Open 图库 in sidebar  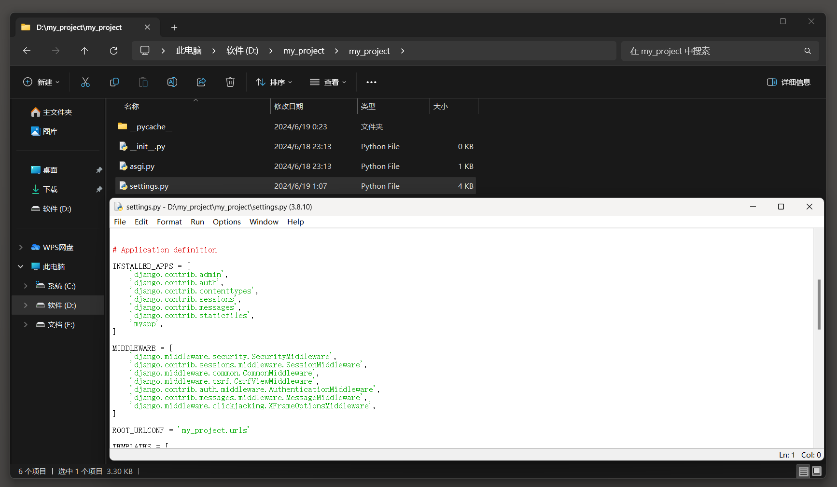click(x=44, y=131)
